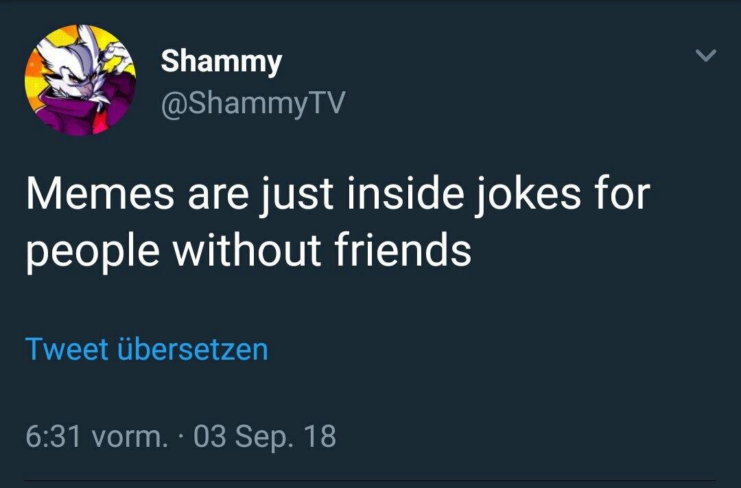Viewport: 741px width, 488px height.
Task: Open the @ShammyTV handle
Action: click(x=252, y=104)
